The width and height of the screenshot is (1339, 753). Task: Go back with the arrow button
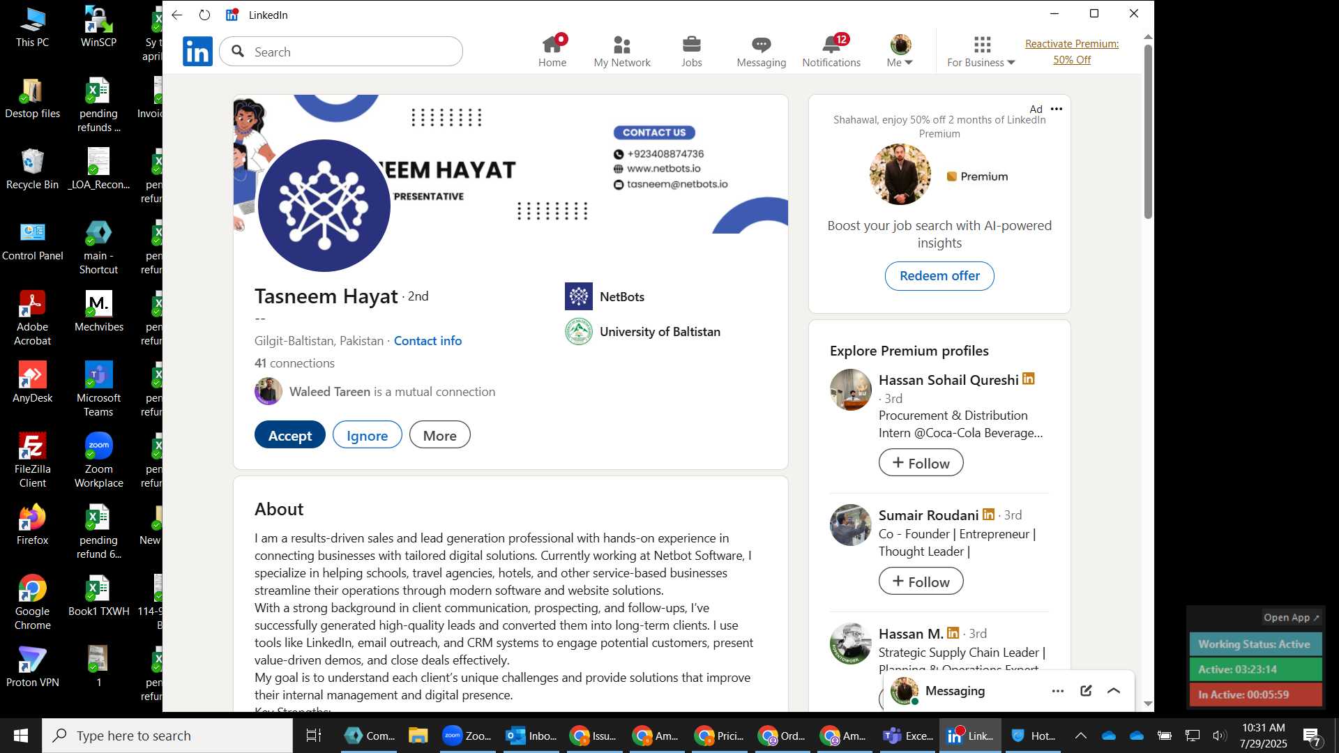pos(177,15)
